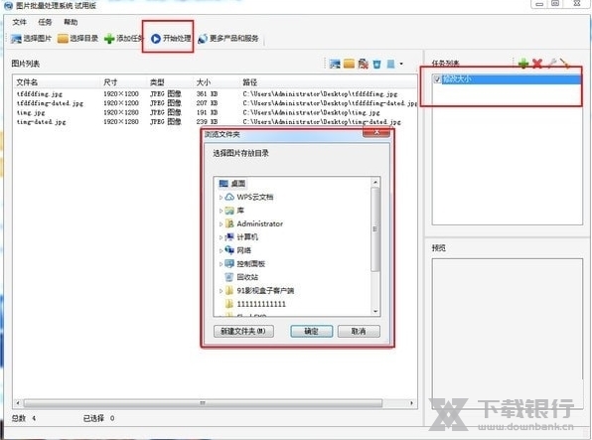Image resolution: width=592 pixels, height=440 pixels.
Task: Click the add-image icon above the image list
Action: click(x=335, y=64)
